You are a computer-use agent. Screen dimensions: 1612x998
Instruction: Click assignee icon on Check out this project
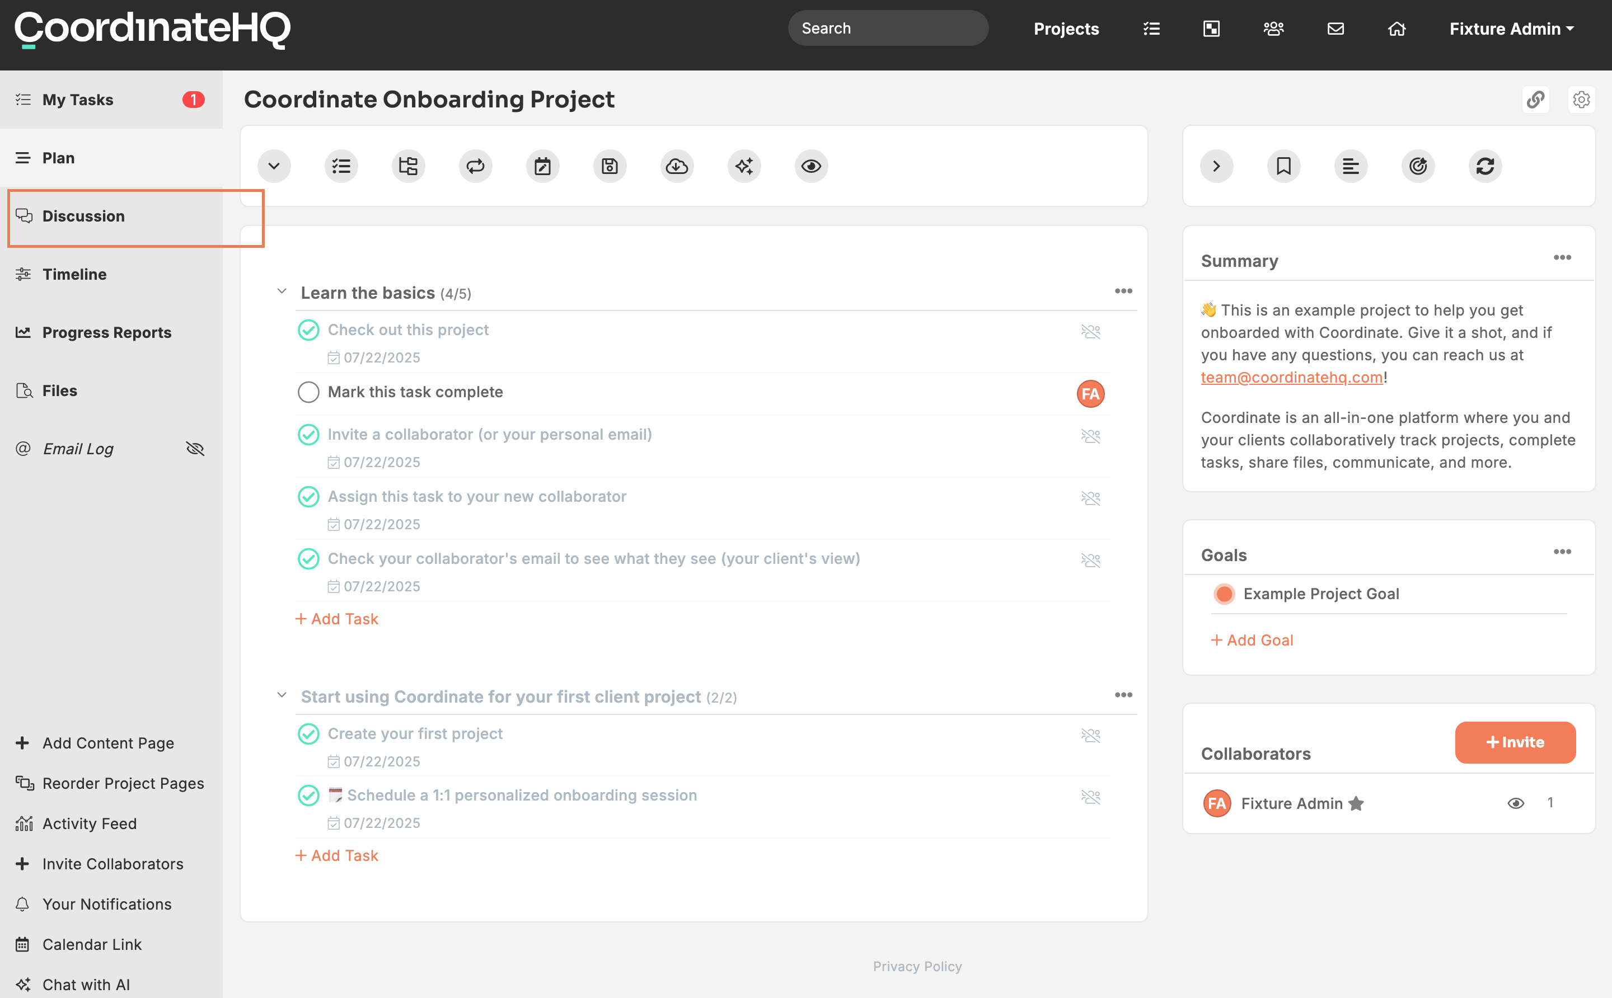point(1090,331)
